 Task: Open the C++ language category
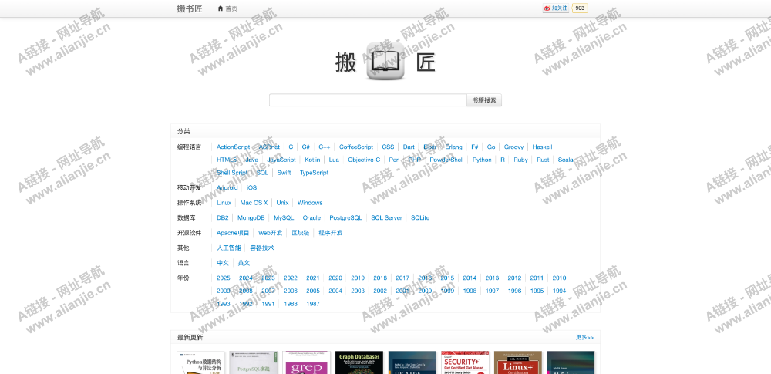(324, 147)
